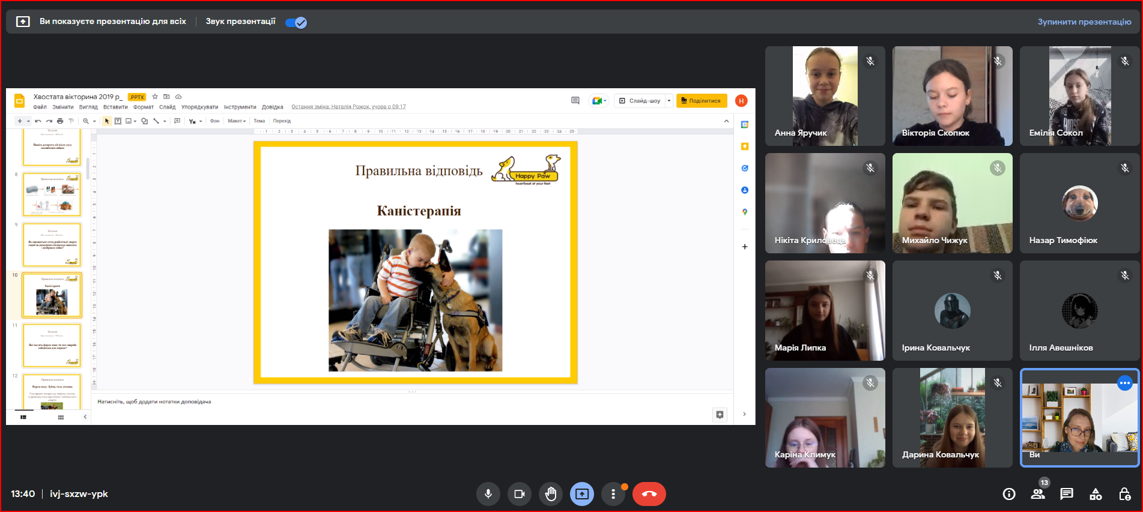Open the Вставити menu
The height and width of the screenshot is (512, 1143).
tap(115, 107)
